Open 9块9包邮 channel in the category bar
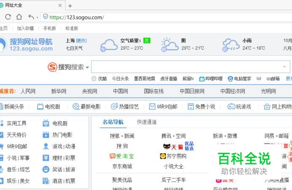This screenshot has width=292, height=190. 163,107
